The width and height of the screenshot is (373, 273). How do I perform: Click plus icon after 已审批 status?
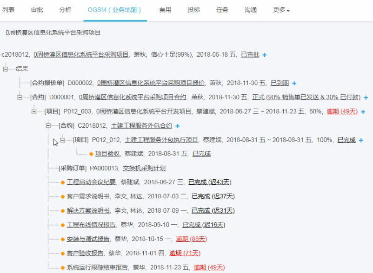click(265, 55)
